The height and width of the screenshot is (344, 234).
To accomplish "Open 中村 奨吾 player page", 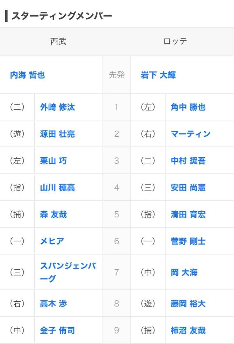I will (x=188, y=161).
